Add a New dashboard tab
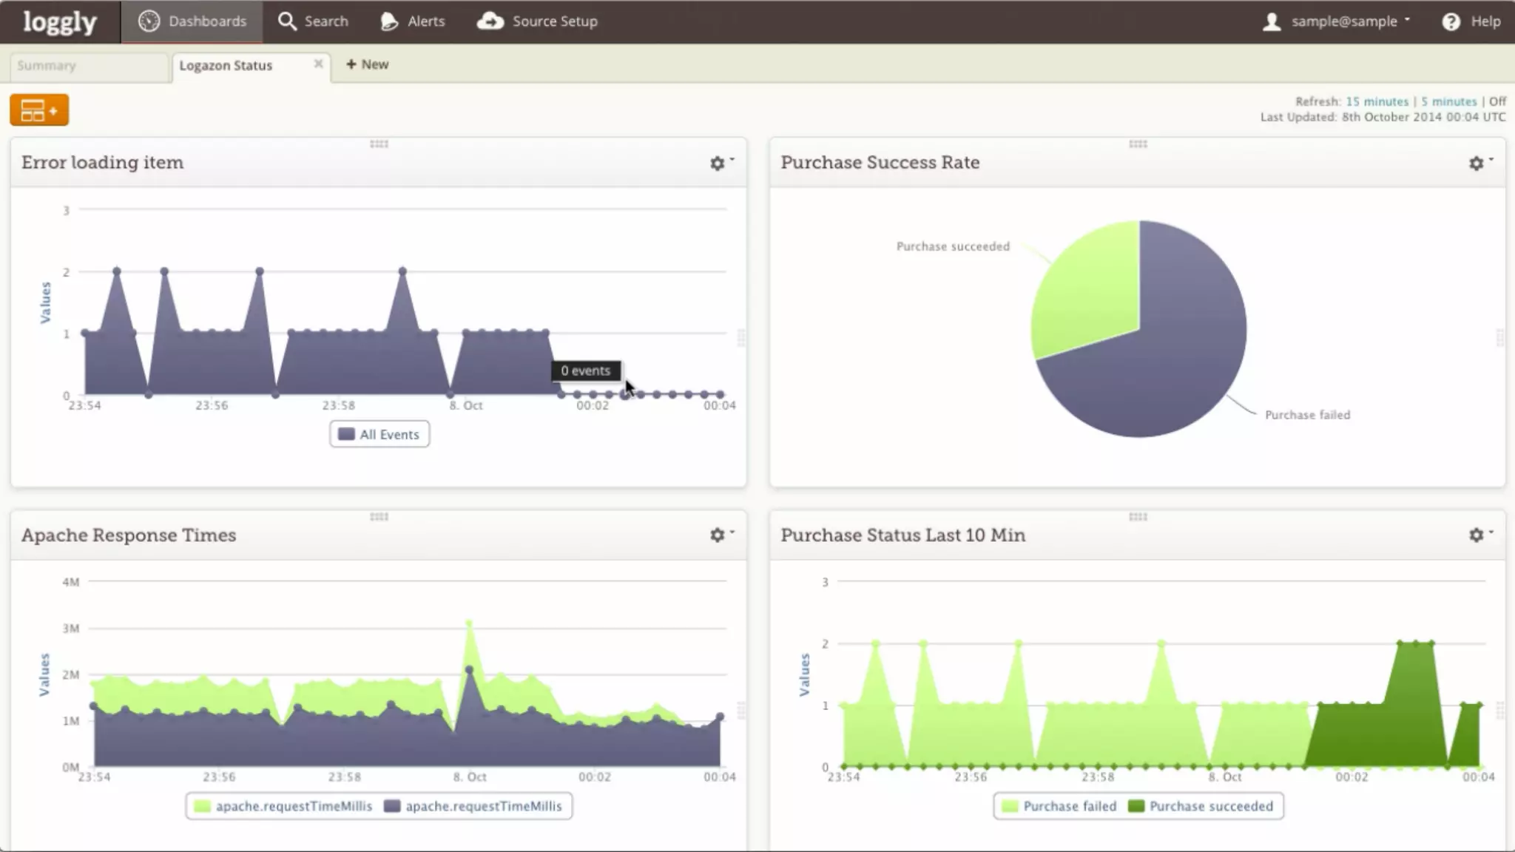This screenshot has height=852, width=1515. (x=367, y=64)
